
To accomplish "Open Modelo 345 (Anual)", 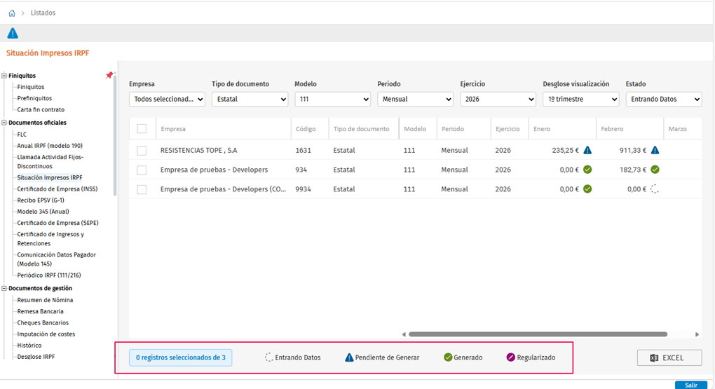I will [43, 212].
